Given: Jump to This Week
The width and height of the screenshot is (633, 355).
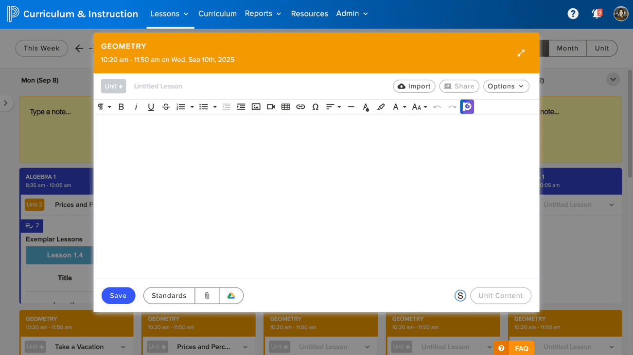Looking at the screenshot, I should tap(41, 48).
